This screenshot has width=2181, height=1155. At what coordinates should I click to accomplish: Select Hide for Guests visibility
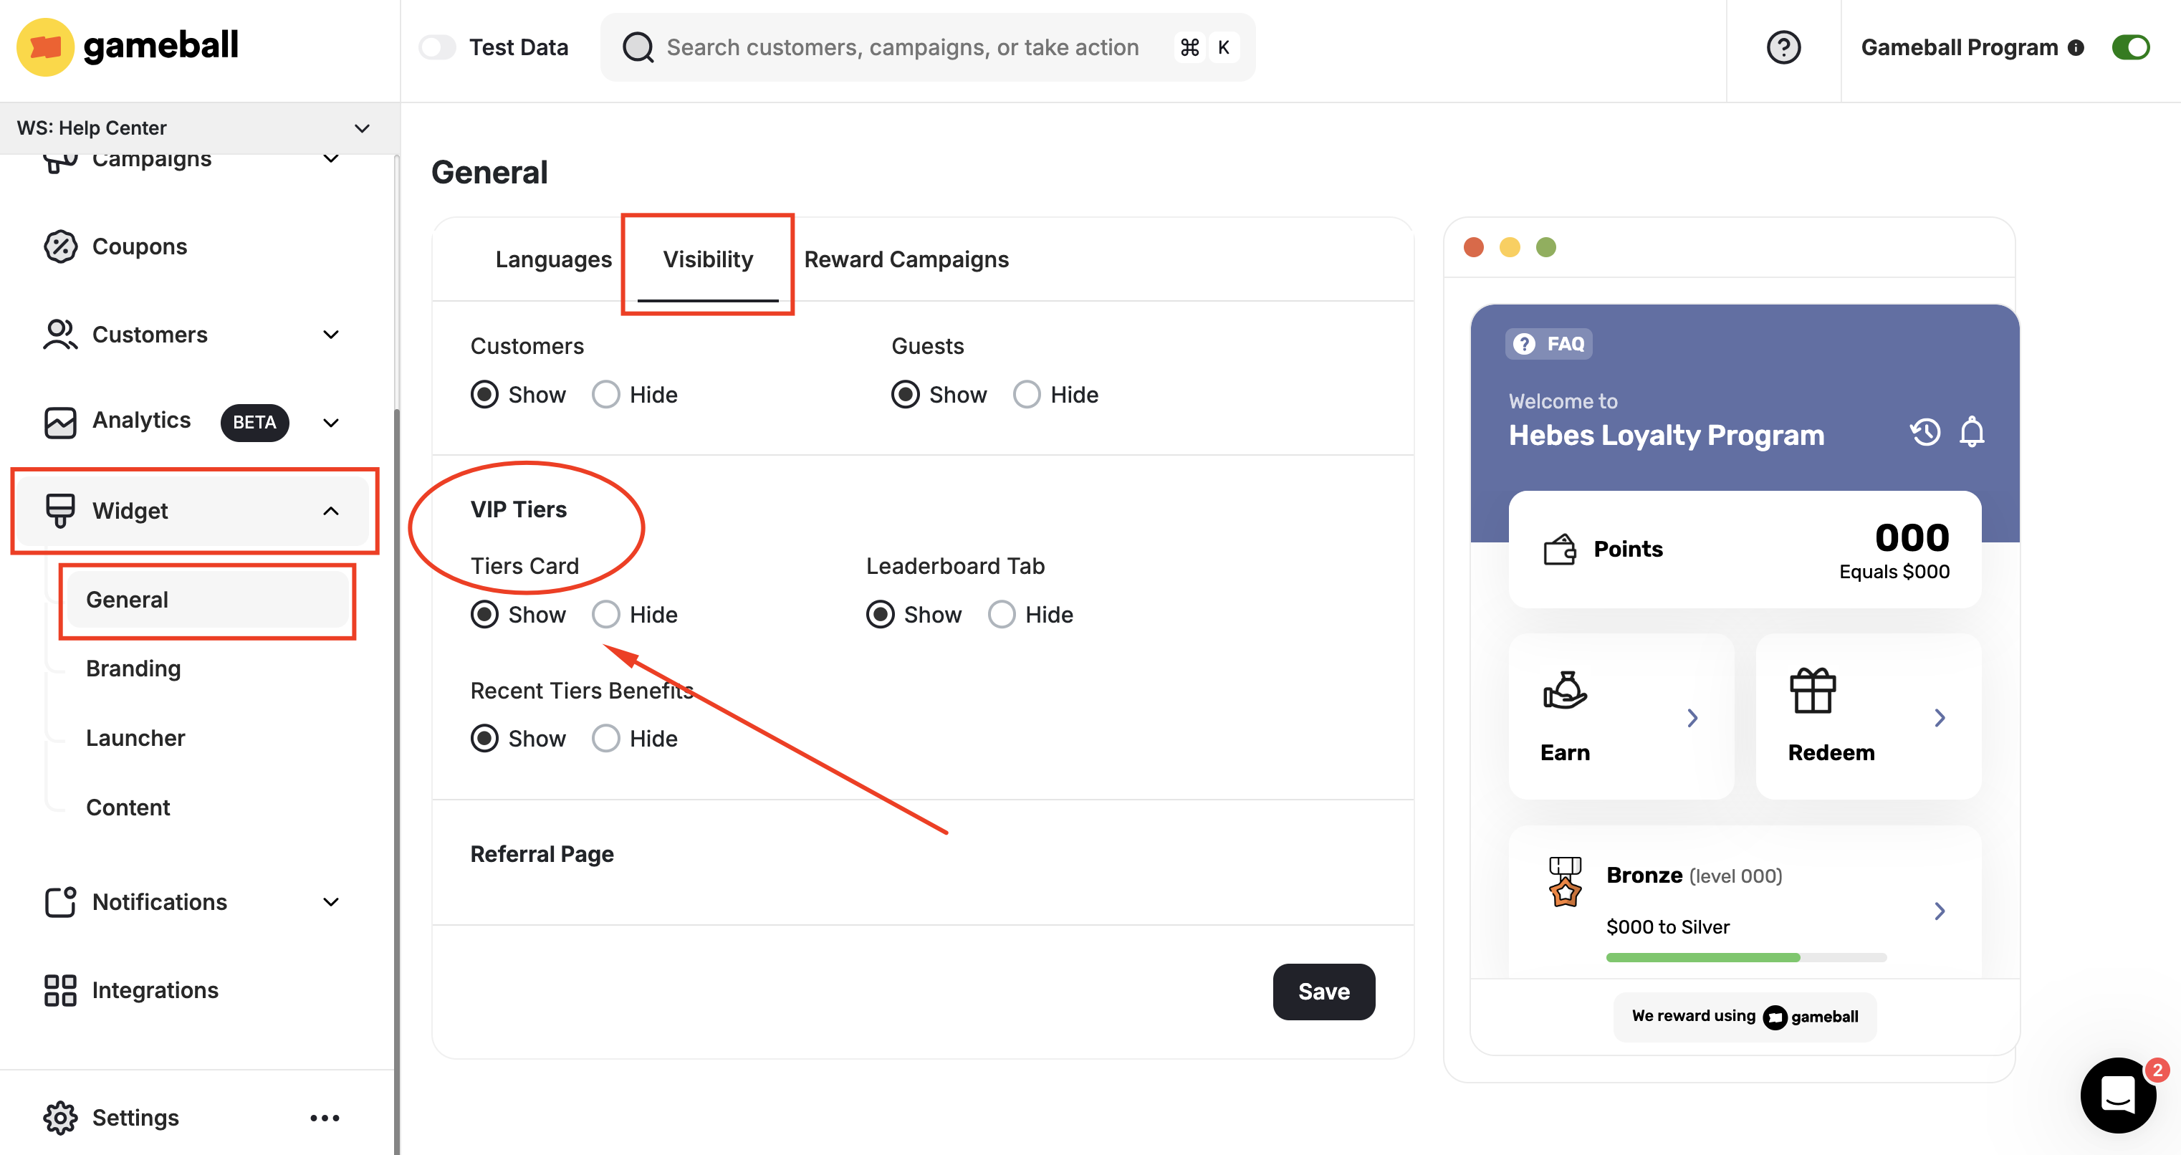click(x=1026, y=395)
